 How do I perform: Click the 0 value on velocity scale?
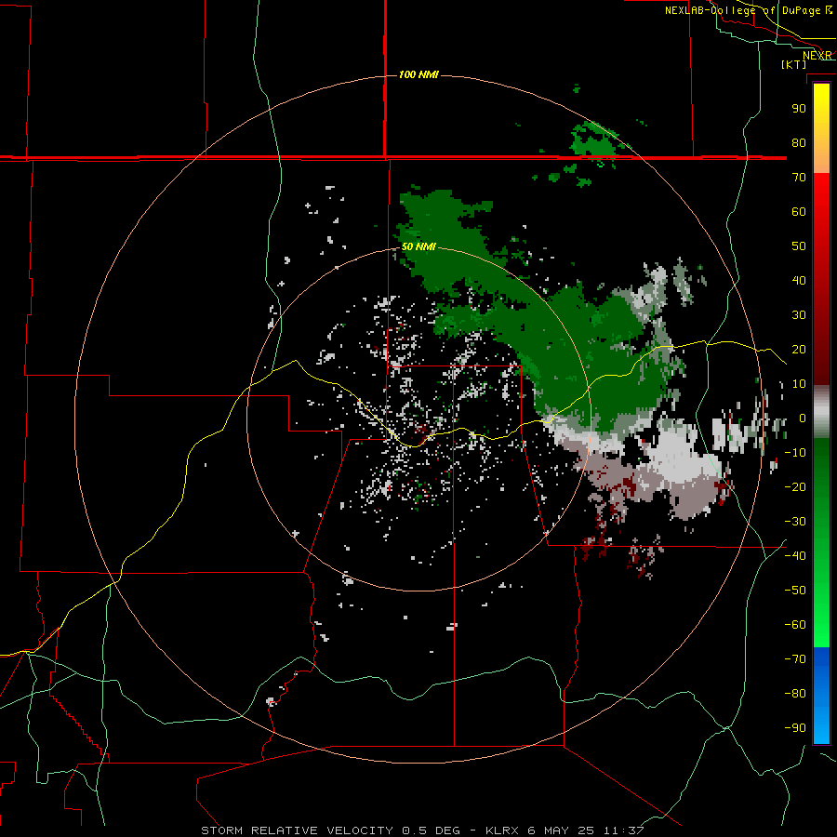802,418
